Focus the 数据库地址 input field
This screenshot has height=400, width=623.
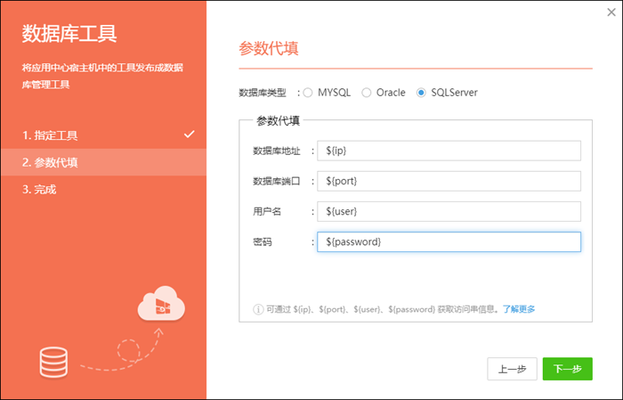[x=449, y=151]
